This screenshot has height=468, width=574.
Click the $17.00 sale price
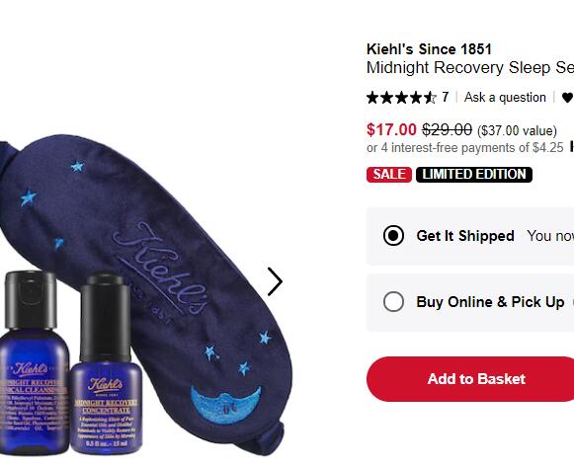click(x=391, y=129)
